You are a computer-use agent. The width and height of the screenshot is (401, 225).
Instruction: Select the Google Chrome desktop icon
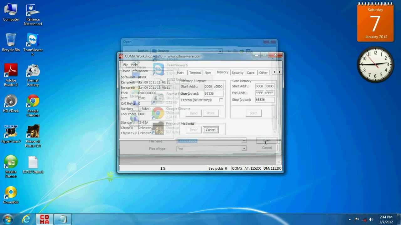pyautogui.click(x=33, y=106)
